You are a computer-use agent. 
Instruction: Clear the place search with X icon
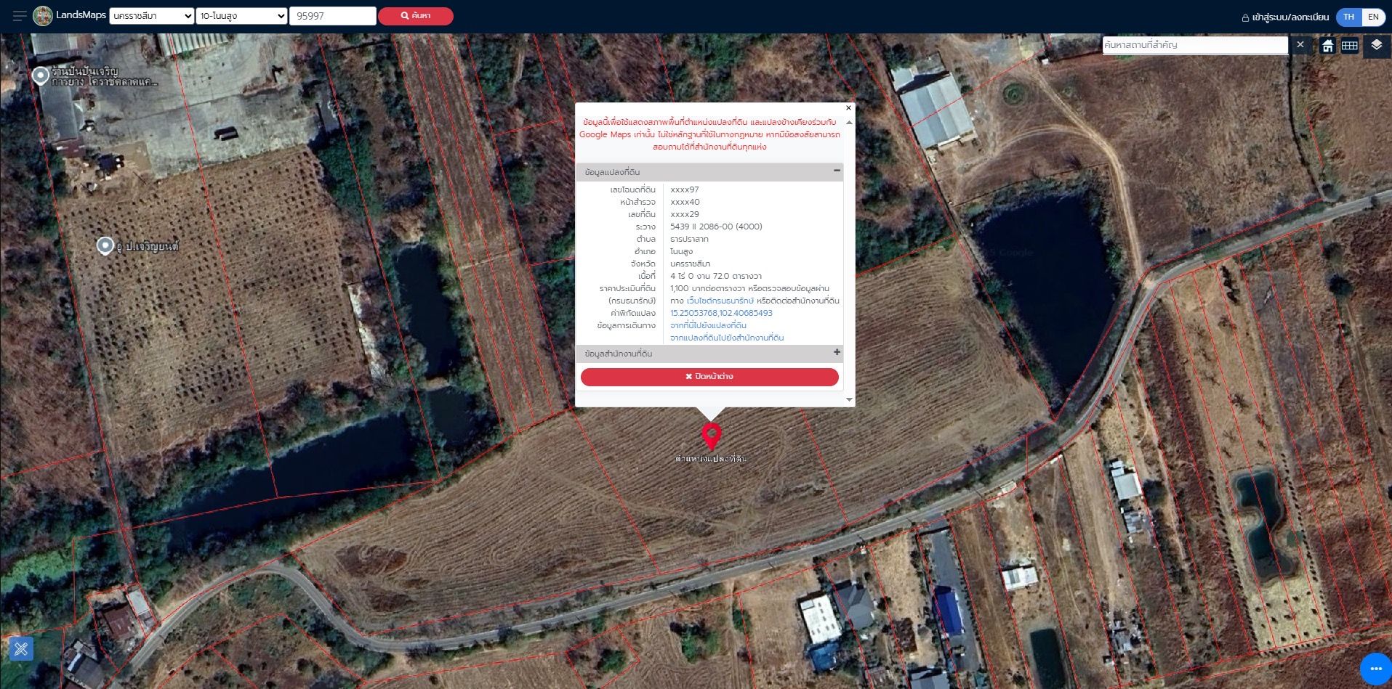point(1300,45)
